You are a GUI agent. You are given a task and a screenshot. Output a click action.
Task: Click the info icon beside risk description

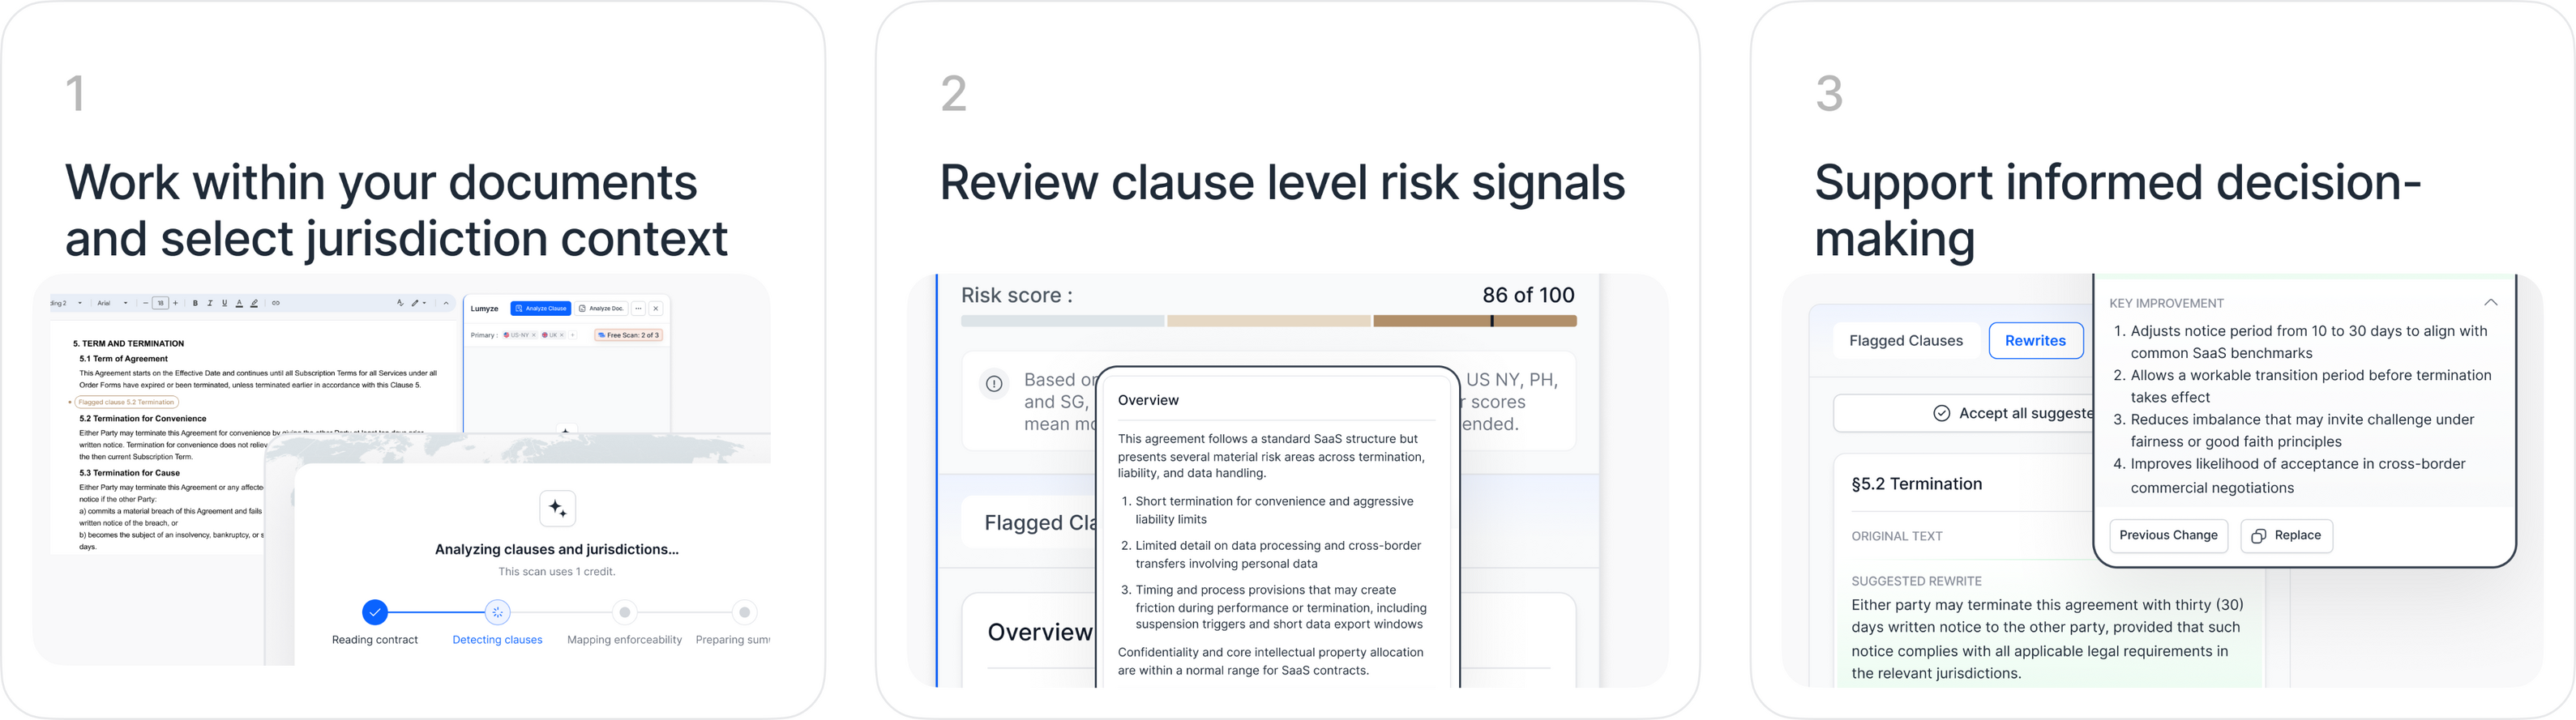click(x=994, y=382)
